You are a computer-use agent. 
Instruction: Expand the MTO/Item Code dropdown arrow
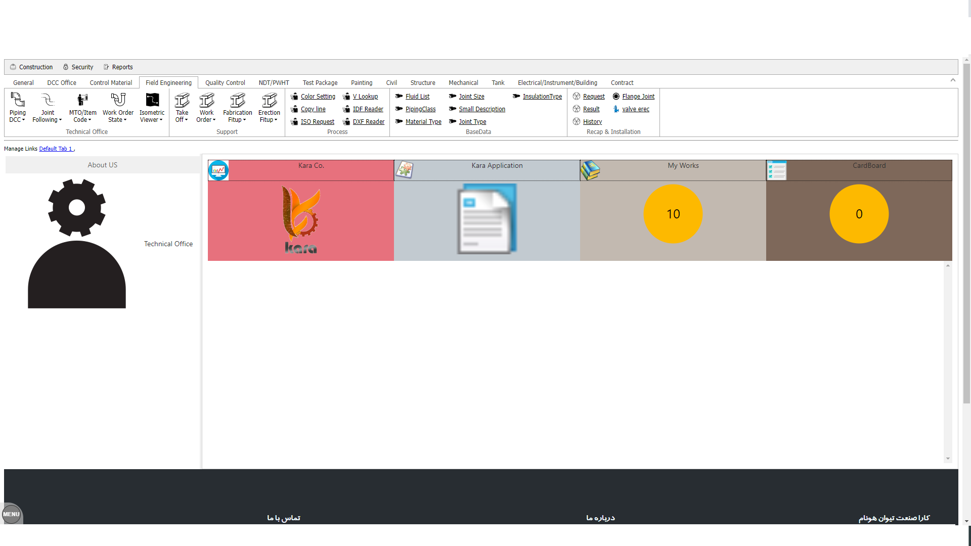point(90,120)
